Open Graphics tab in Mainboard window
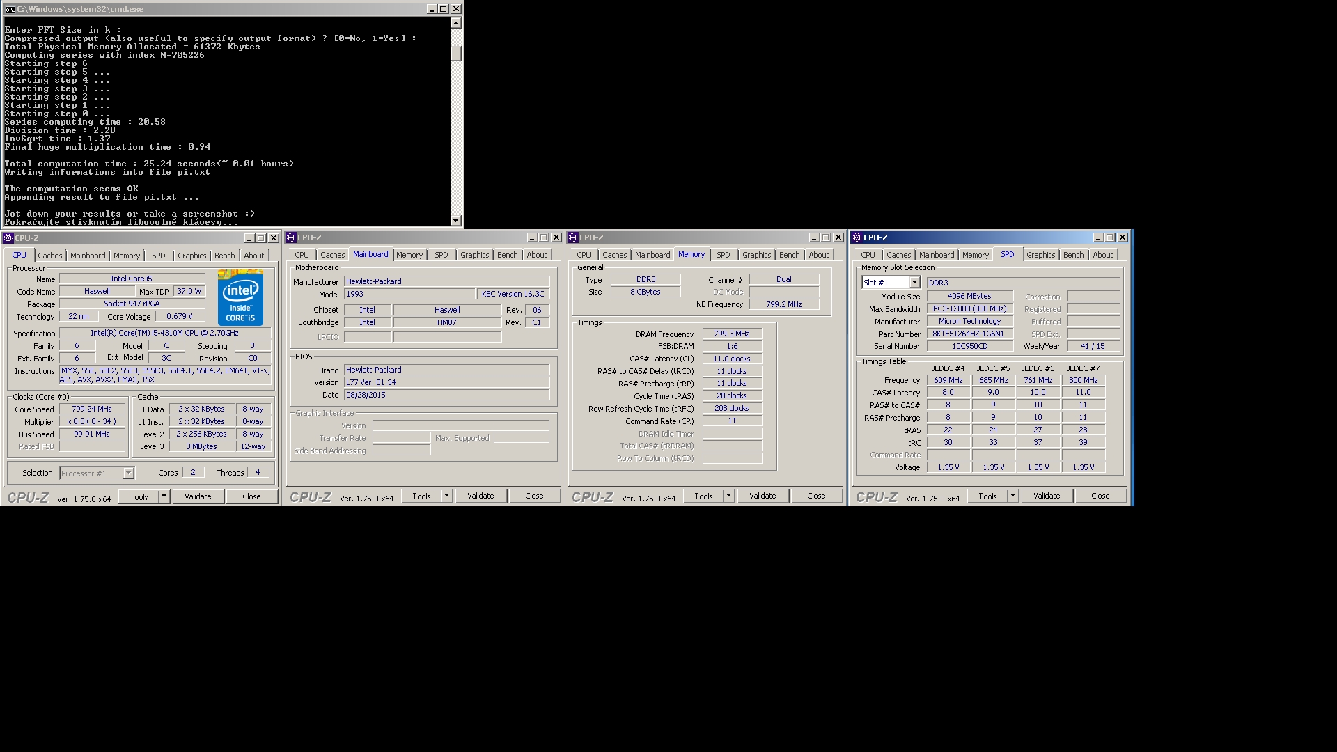This screenshot has height=752, width=1337. [x=474, y=255]
